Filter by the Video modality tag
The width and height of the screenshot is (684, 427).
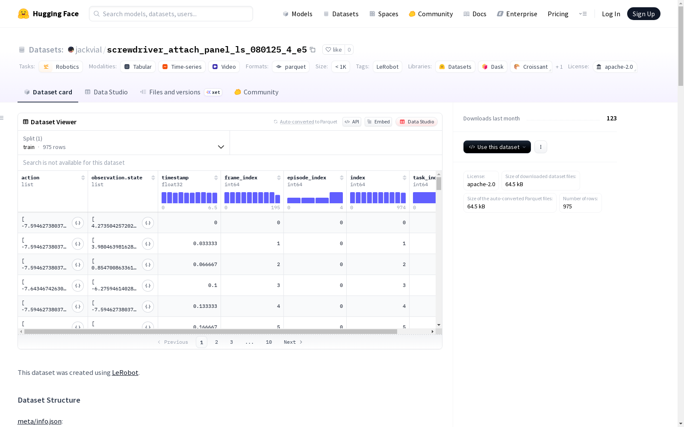coord(224,67)
